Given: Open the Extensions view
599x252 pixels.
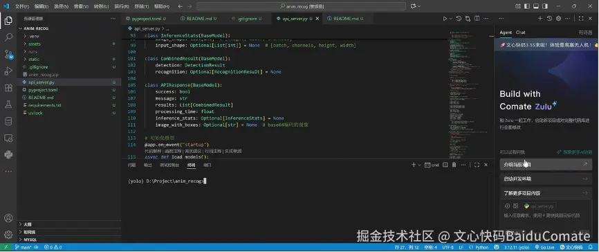Looking at the screenshot, I should point(8,88).
